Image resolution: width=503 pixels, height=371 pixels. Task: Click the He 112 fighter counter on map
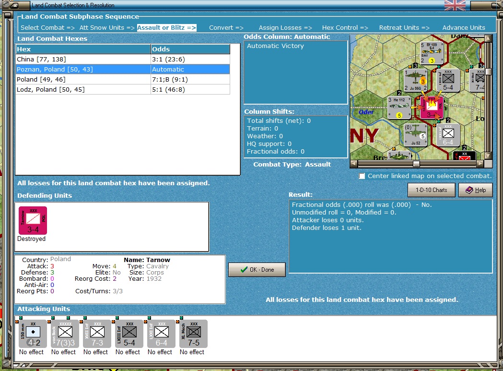(399, 108)
